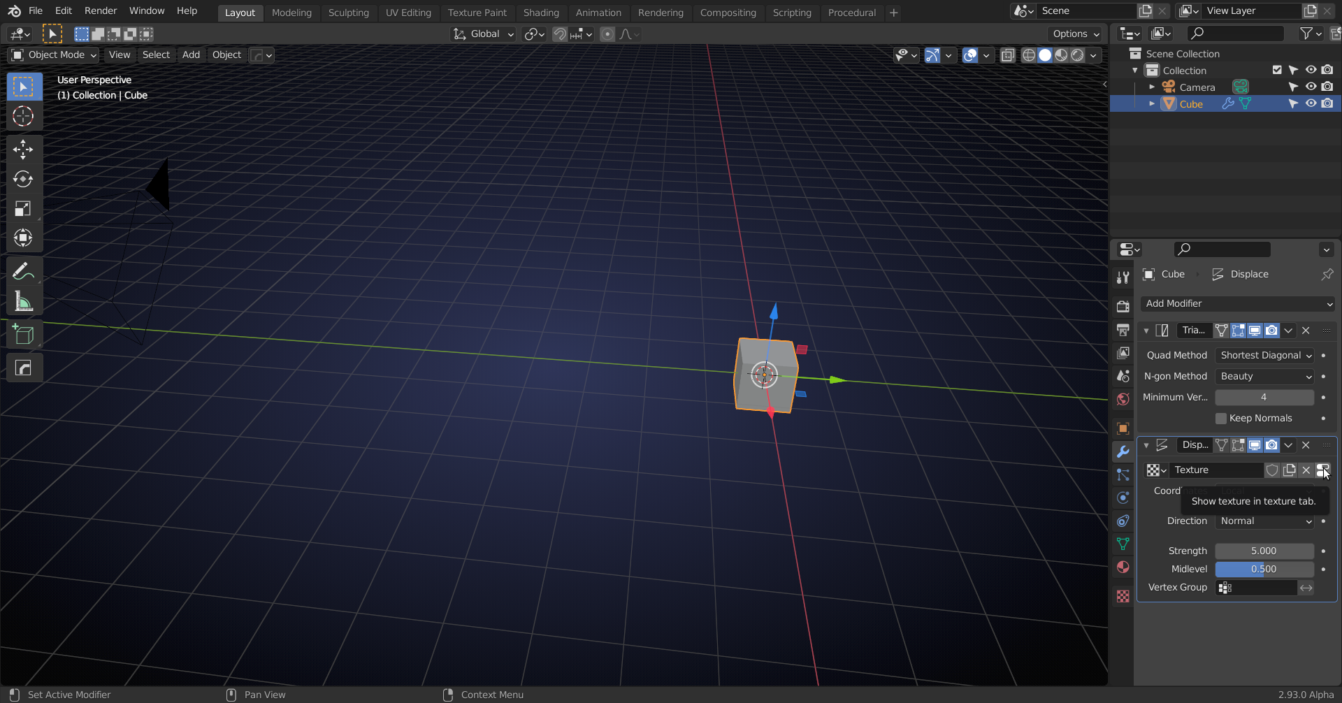Open the Physics properties tab
This screenshot has width=1342, height=703.
(x=1123, y=498)
